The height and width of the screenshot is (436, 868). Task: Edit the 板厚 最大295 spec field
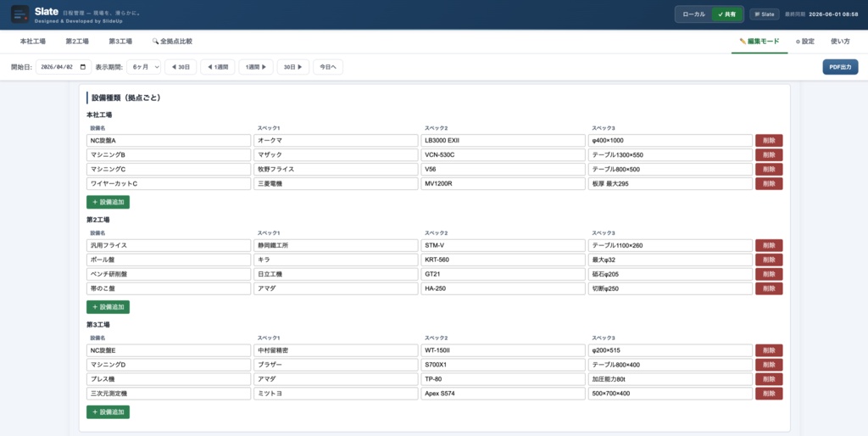[x=670, y=184]
